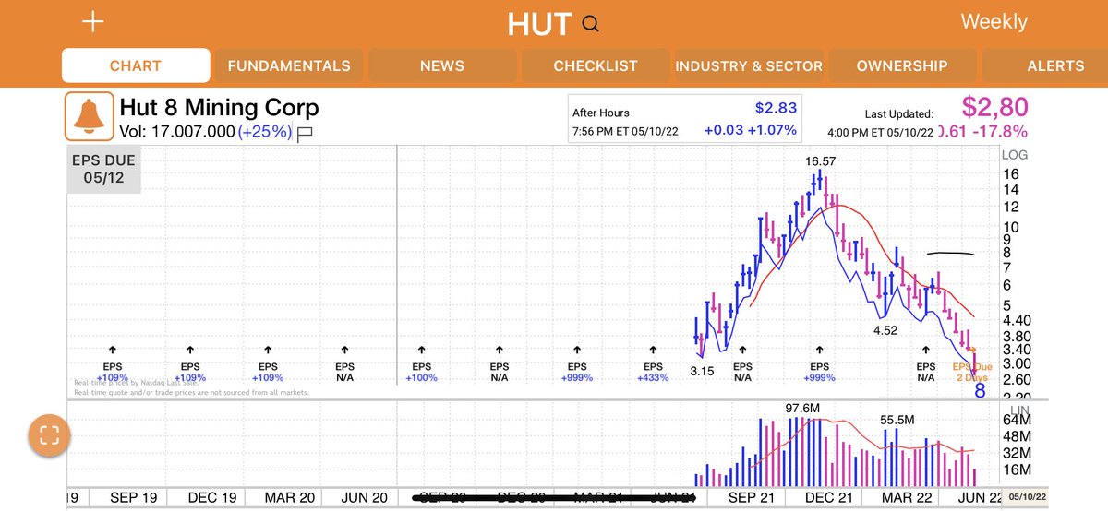This screenshot has height=511, width=1108.
Task: Tap the After Hours quote box
Action: click(x=684, y=119)
